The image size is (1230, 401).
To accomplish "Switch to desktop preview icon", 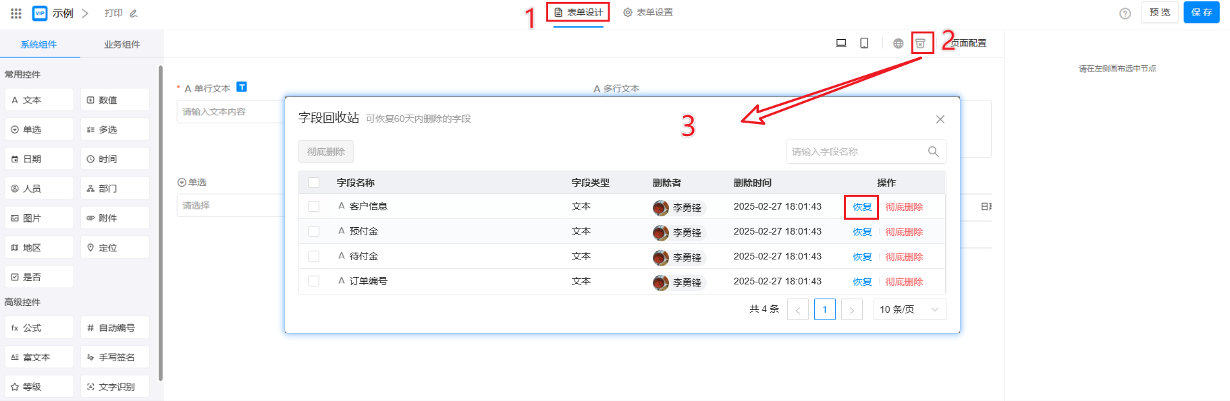I will click(841, 43).
